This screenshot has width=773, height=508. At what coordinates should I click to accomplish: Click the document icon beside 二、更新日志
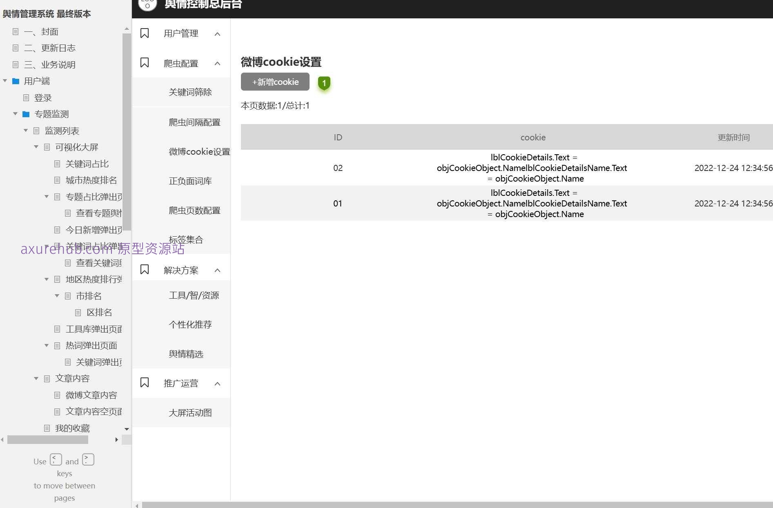16,48
